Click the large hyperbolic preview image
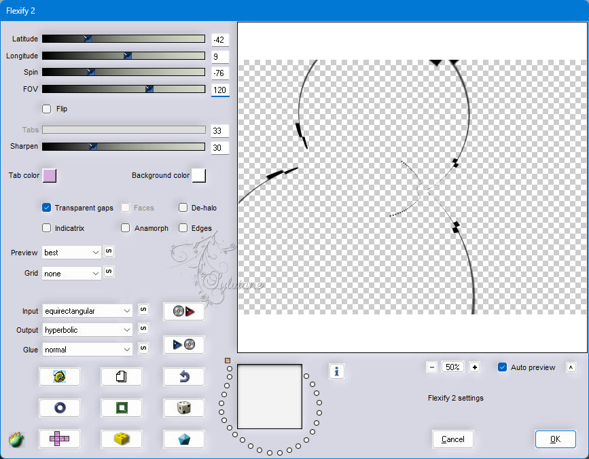 [412, 187]
